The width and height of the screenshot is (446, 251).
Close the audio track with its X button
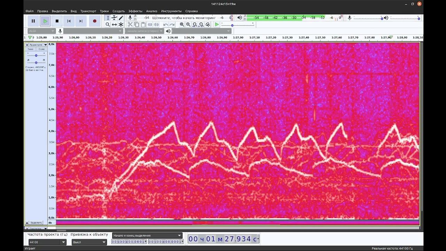[x=27, y=45]
